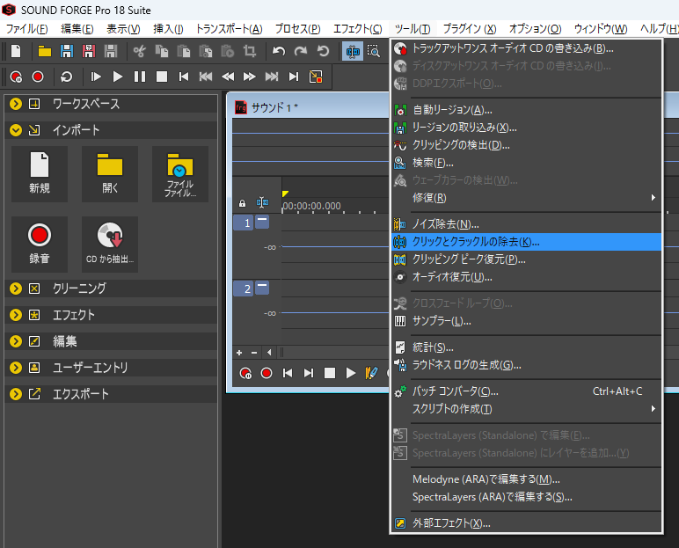The image size is (679, 548).
Task: Select ラウドネス ログの生成(G)... menu item
Action: tap(526, 365)
